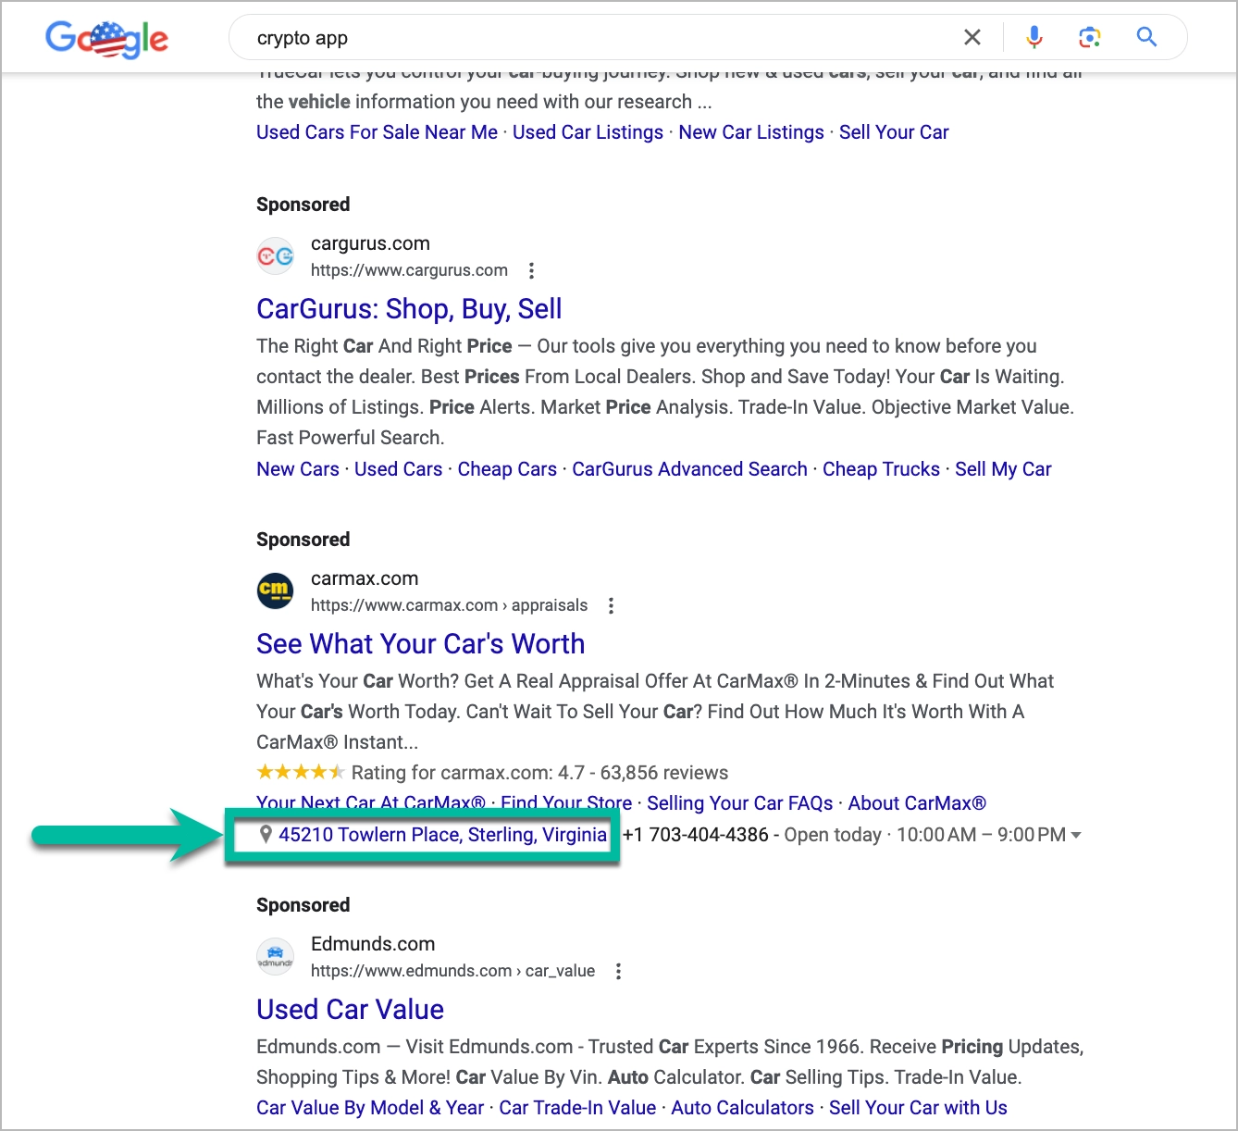Click the Edmunds.com favicon

point(275,956)
